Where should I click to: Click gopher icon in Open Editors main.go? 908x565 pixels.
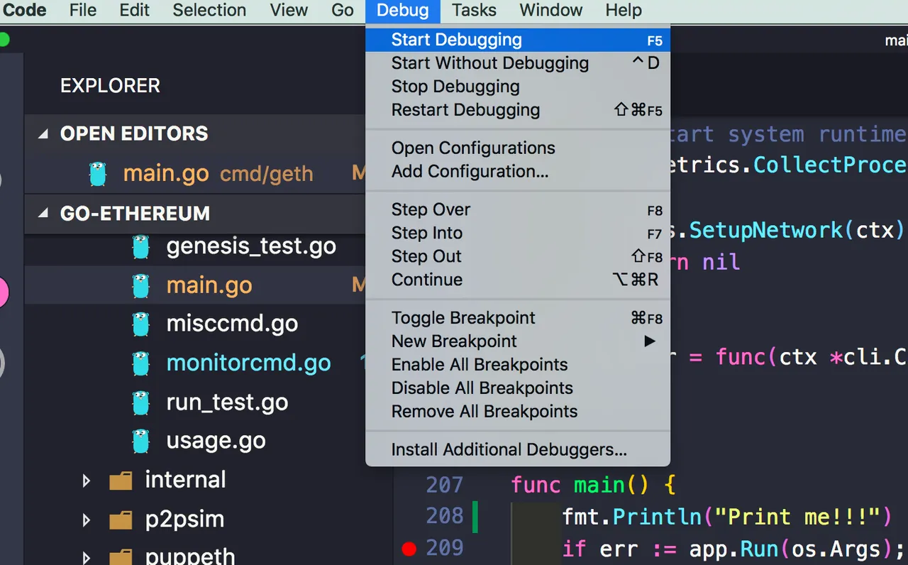pos(98,174)
